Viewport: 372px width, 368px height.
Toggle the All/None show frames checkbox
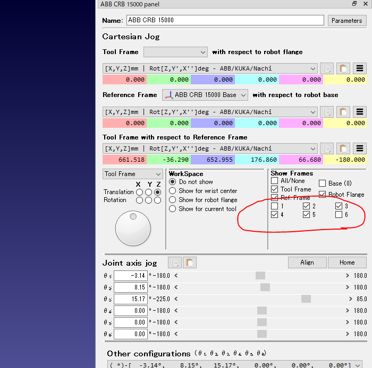pos(274,181)
